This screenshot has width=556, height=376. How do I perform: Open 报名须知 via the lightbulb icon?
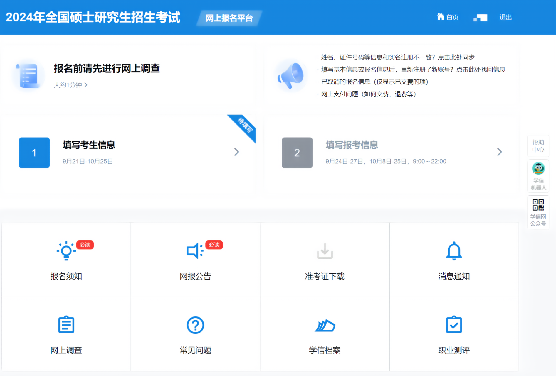66,251
